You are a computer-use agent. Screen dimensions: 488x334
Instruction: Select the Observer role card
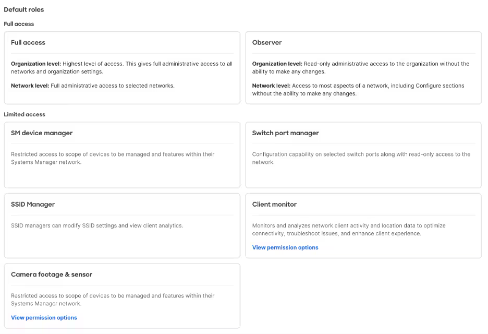coord(363,68)
